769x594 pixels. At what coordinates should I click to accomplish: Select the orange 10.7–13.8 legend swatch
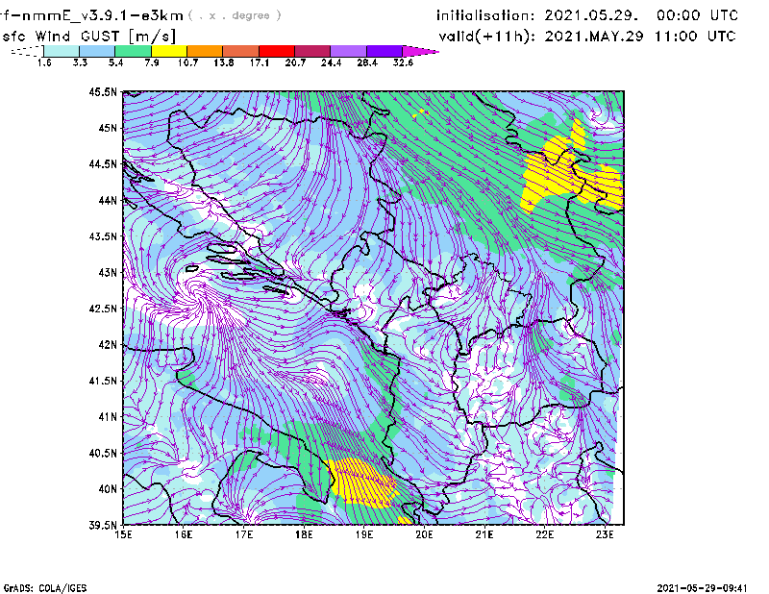[205, 51]
